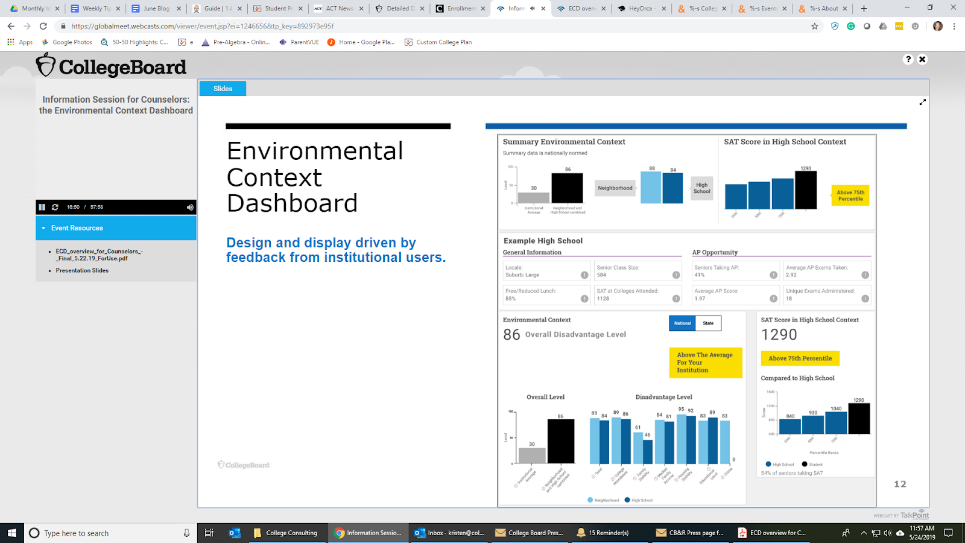Screen dimensions: 965x543
Task: Close the Enrollment tab
Action: tap(482, 8)
